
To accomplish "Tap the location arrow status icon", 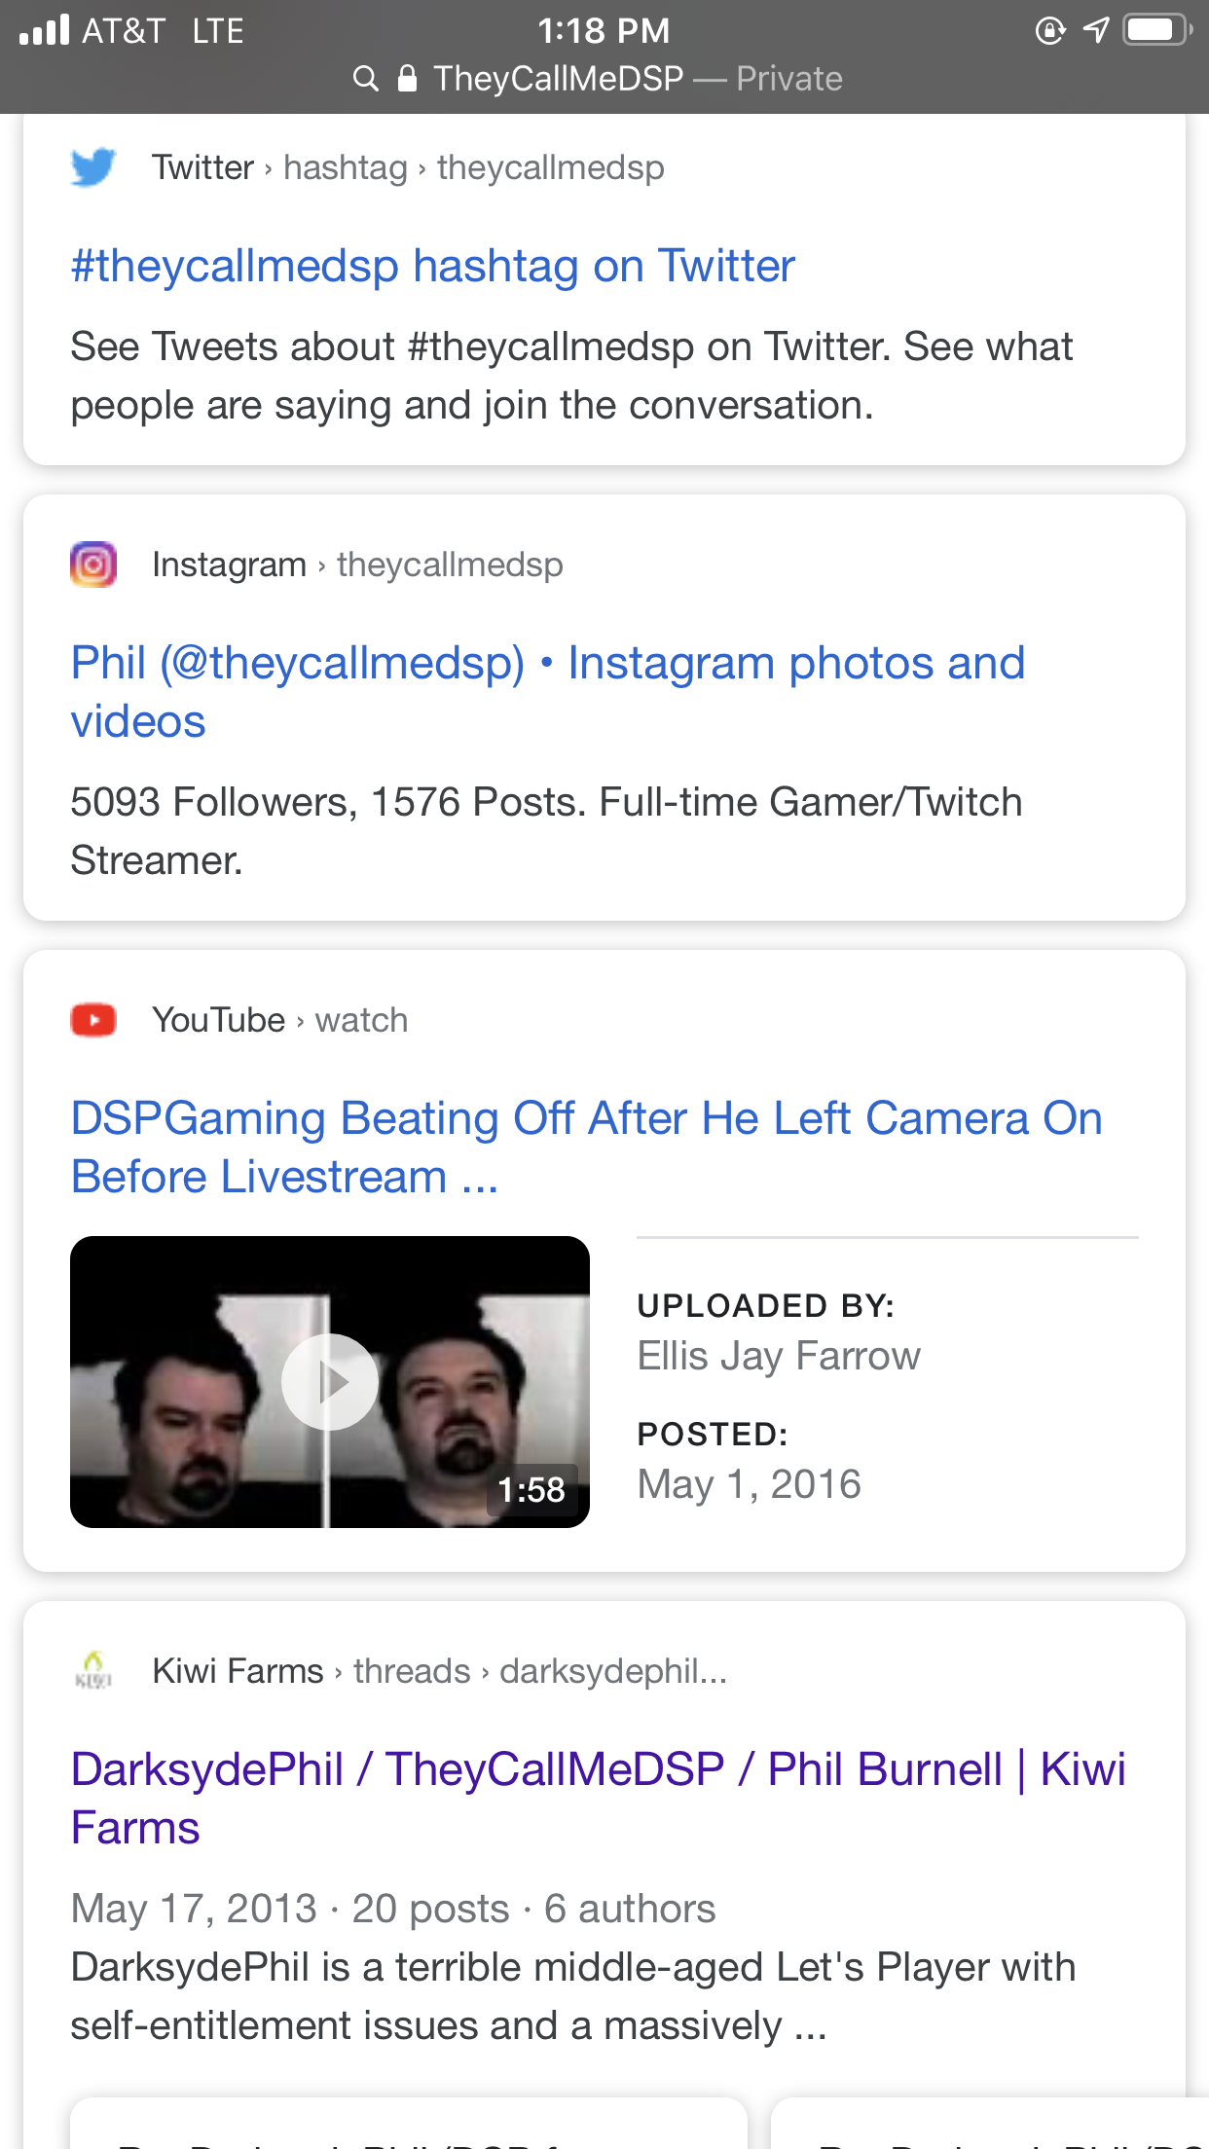I will pos(1096,30).
